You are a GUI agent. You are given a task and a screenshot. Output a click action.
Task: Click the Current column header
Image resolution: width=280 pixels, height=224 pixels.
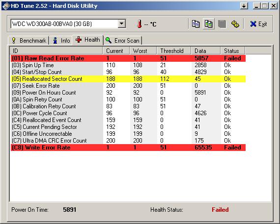click(x=116, y=51)
